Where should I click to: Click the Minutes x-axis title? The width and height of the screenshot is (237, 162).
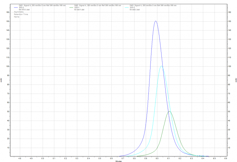click(x=118, y=161)
